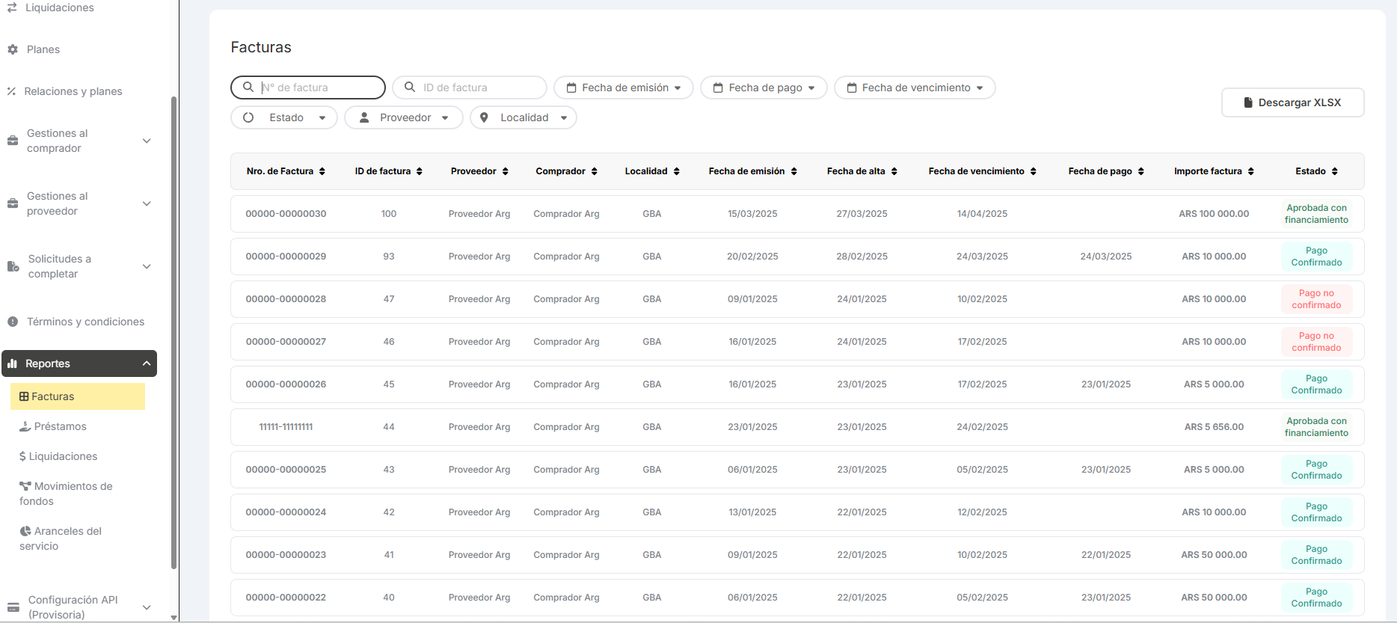Download the invoices with Descargar XLSX
Screen dimensions: 1397x623
[1292, 102]
